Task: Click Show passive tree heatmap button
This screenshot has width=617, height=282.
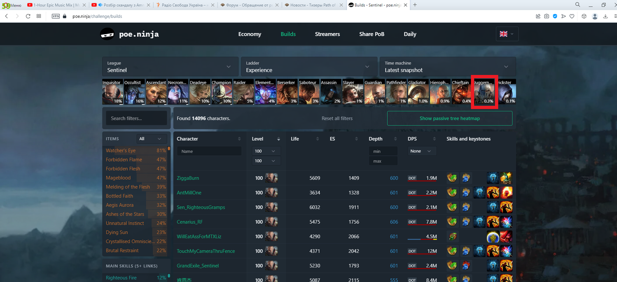Action: click(x=450, y=118)
